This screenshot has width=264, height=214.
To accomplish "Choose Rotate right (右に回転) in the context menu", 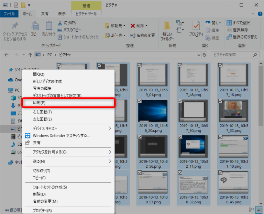I will click(42, 112).
